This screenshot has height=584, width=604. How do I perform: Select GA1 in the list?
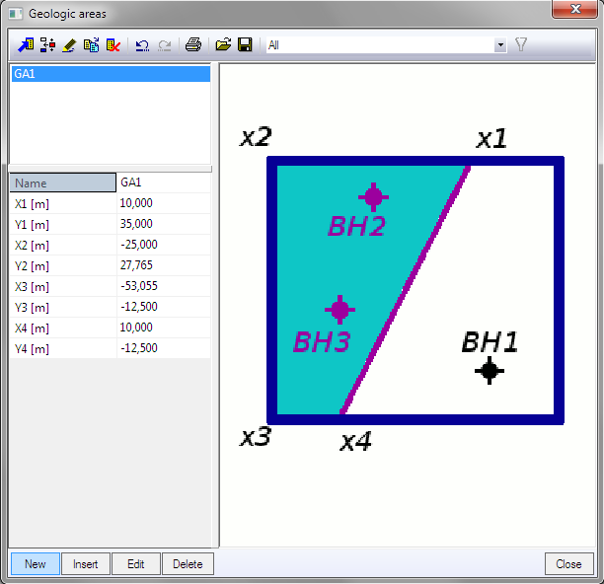click(x=111, y=74)
